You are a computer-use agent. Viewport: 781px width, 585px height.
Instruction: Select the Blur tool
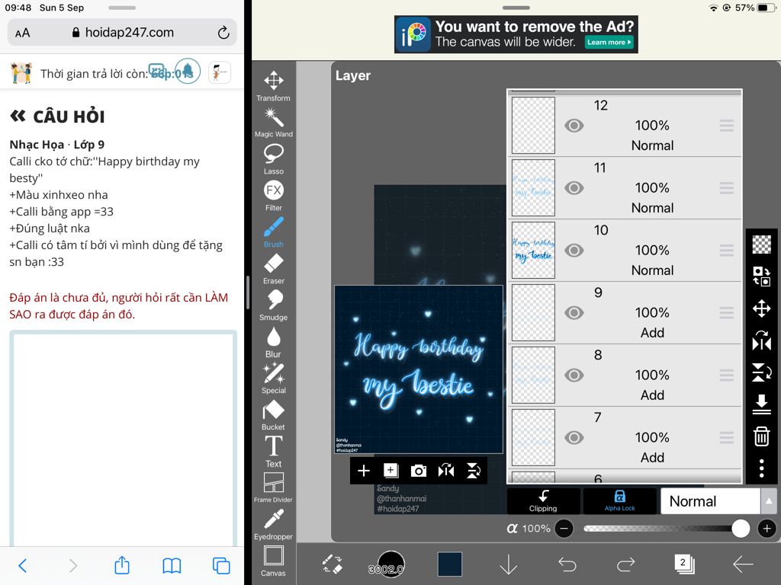274,341
